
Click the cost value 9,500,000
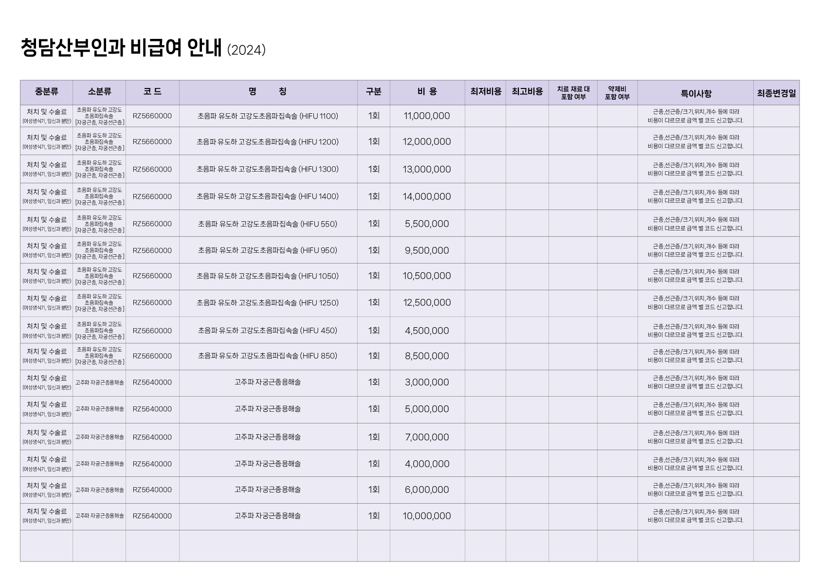pos(427,250)
